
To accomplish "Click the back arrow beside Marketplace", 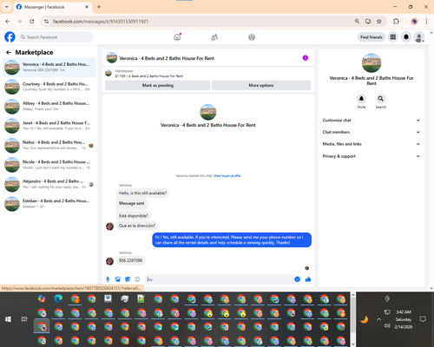I will point(9,52).
